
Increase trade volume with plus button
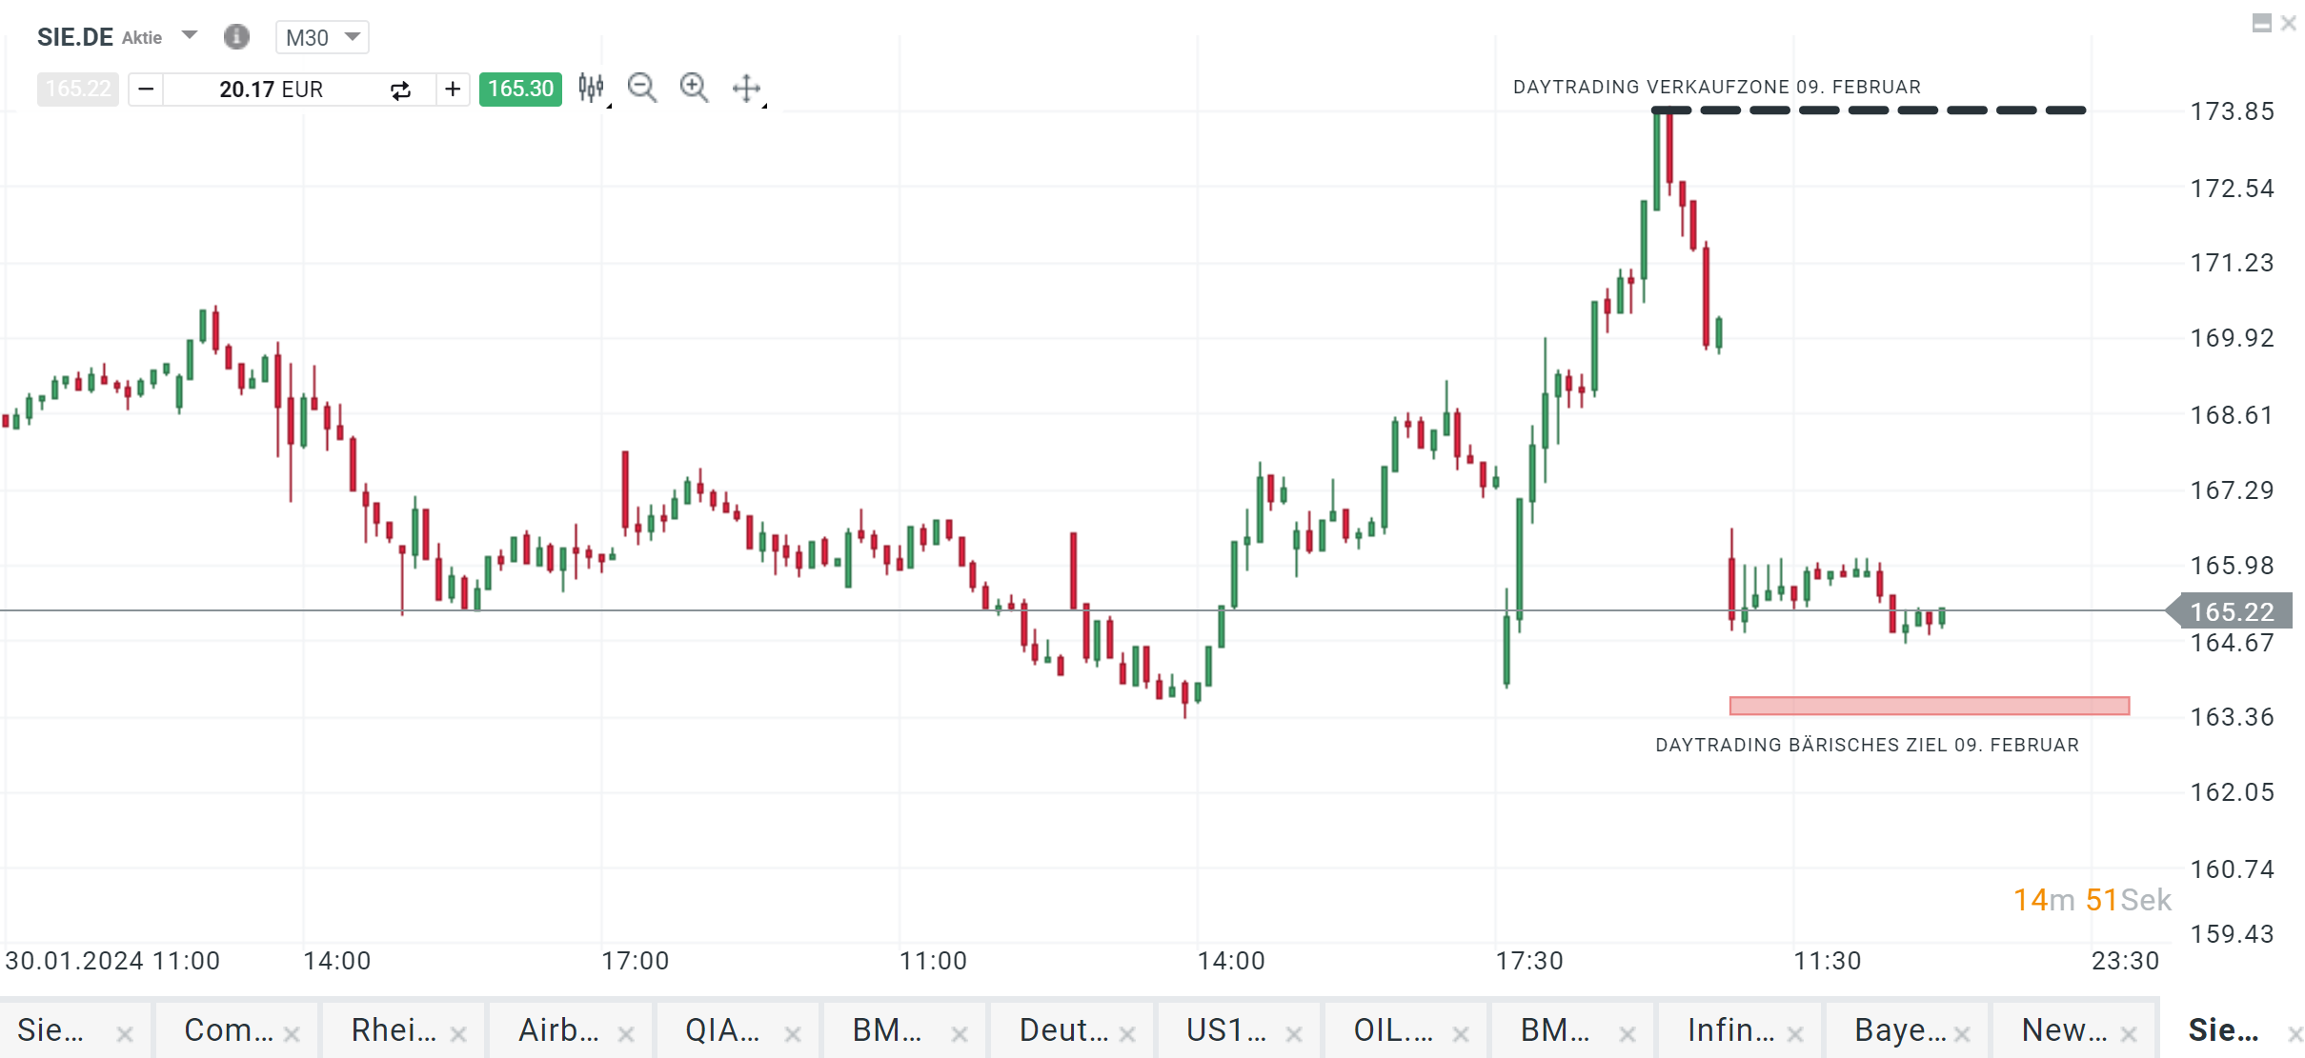453,90
